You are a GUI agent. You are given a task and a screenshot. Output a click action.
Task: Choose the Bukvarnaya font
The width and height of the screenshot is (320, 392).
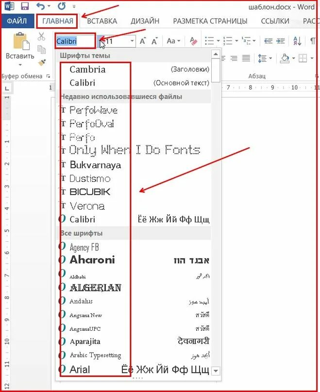(x=135, y=165)
